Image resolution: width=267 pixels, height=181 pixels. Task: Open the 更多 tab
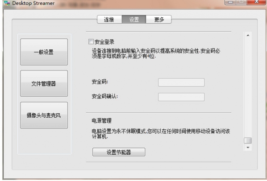159,19
